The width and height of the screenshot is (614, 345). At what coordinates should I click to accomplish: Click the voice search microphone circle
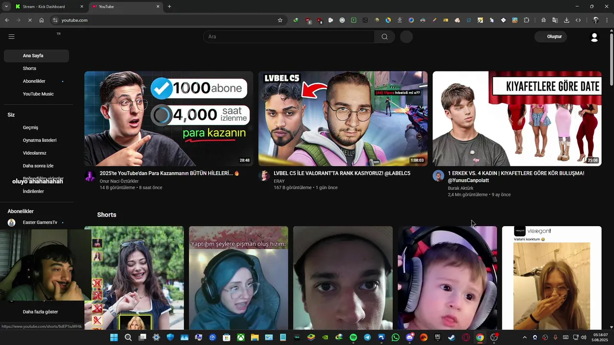406,37
